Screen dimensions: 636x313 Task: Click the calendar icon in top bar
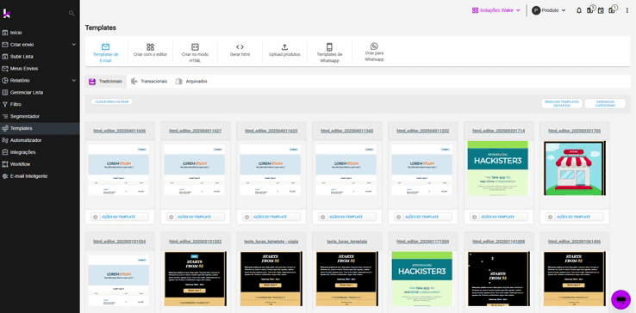[602, 10]
